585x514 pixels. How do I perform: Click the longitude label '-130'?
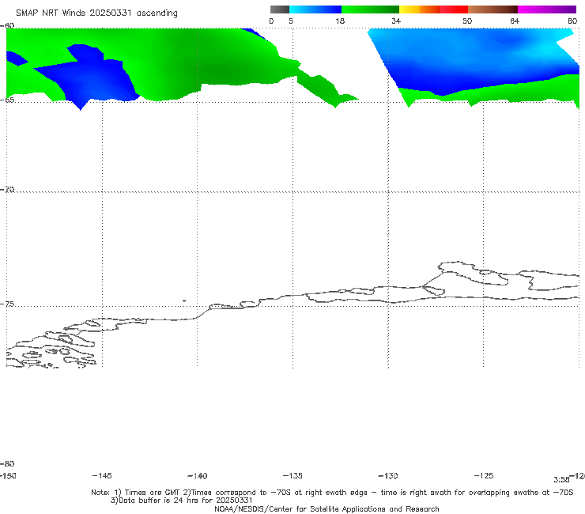388,476
